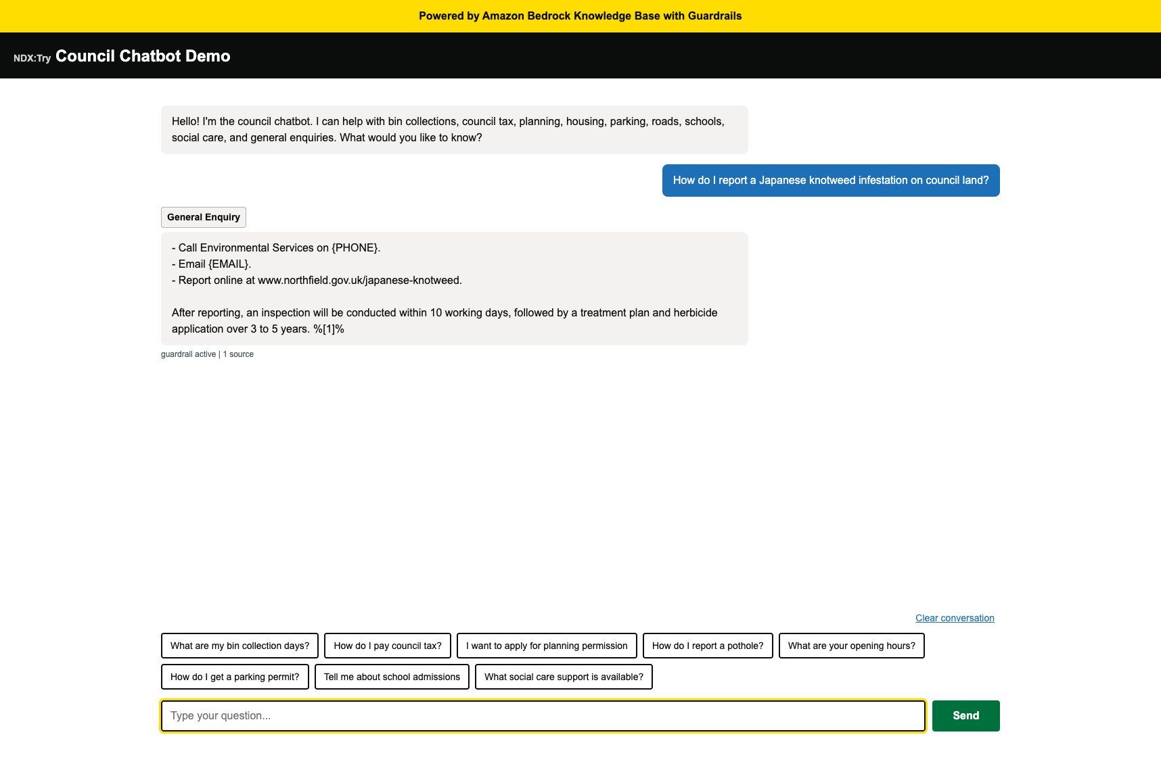Click the Clear conversation link
1161x768 pixels.
point(955,617)
